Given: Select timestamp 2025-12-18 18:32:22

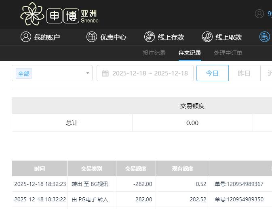Looking at the screenshot, I should (40, 199).
